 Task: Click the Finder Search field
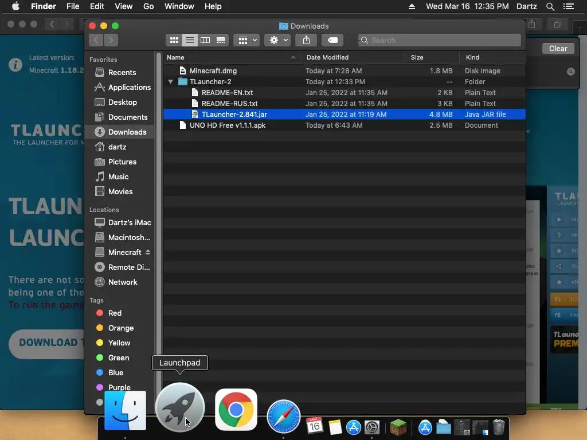coord(440,40)
